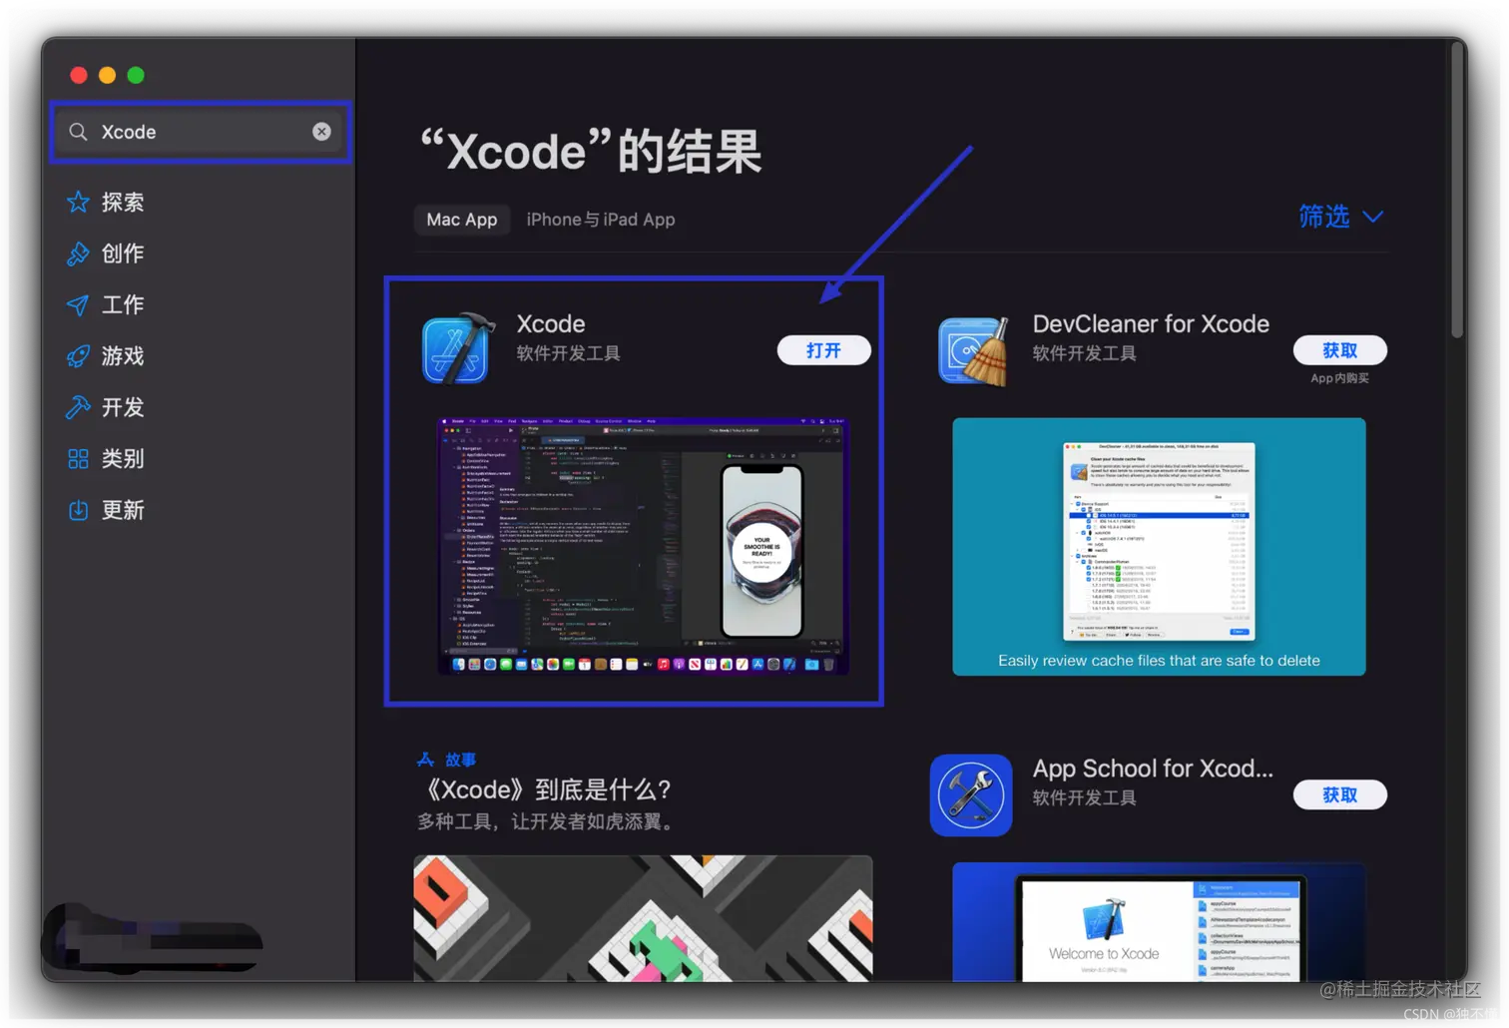Click 软件开发工具 under DevCleaner for Xcode
Viewport: 1509px width, 1028px height.
click(x=1084, y=353)
